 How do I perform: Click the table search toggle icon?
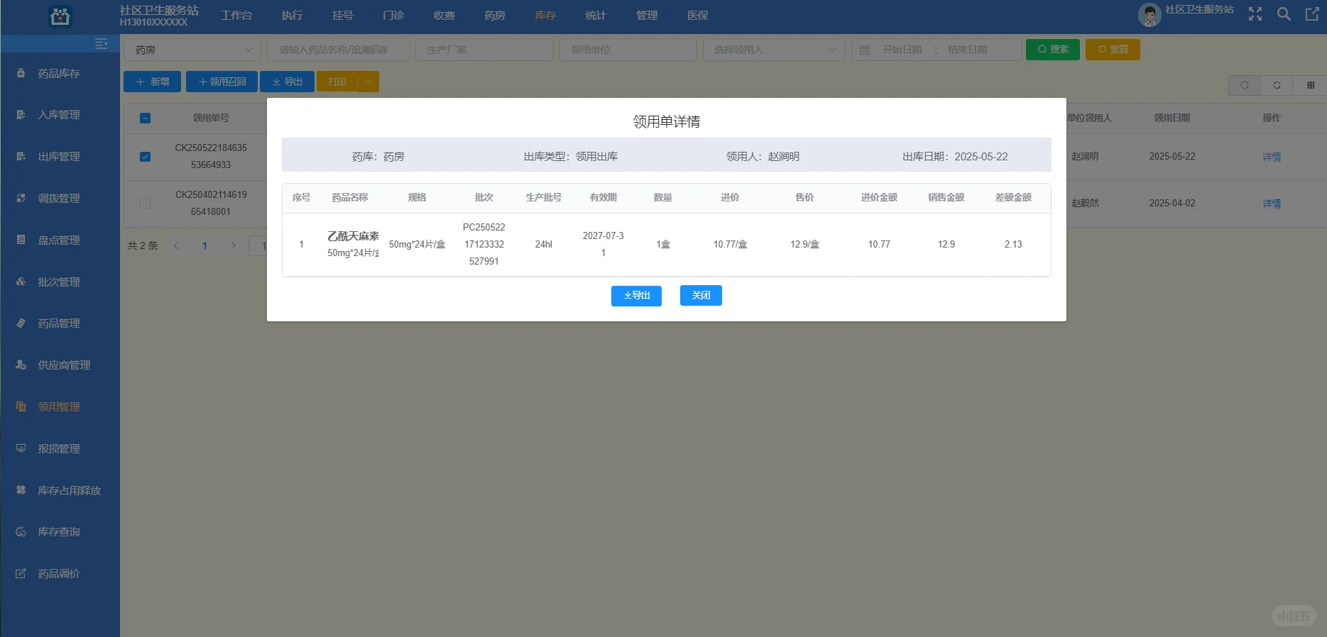pos(1245,85)
